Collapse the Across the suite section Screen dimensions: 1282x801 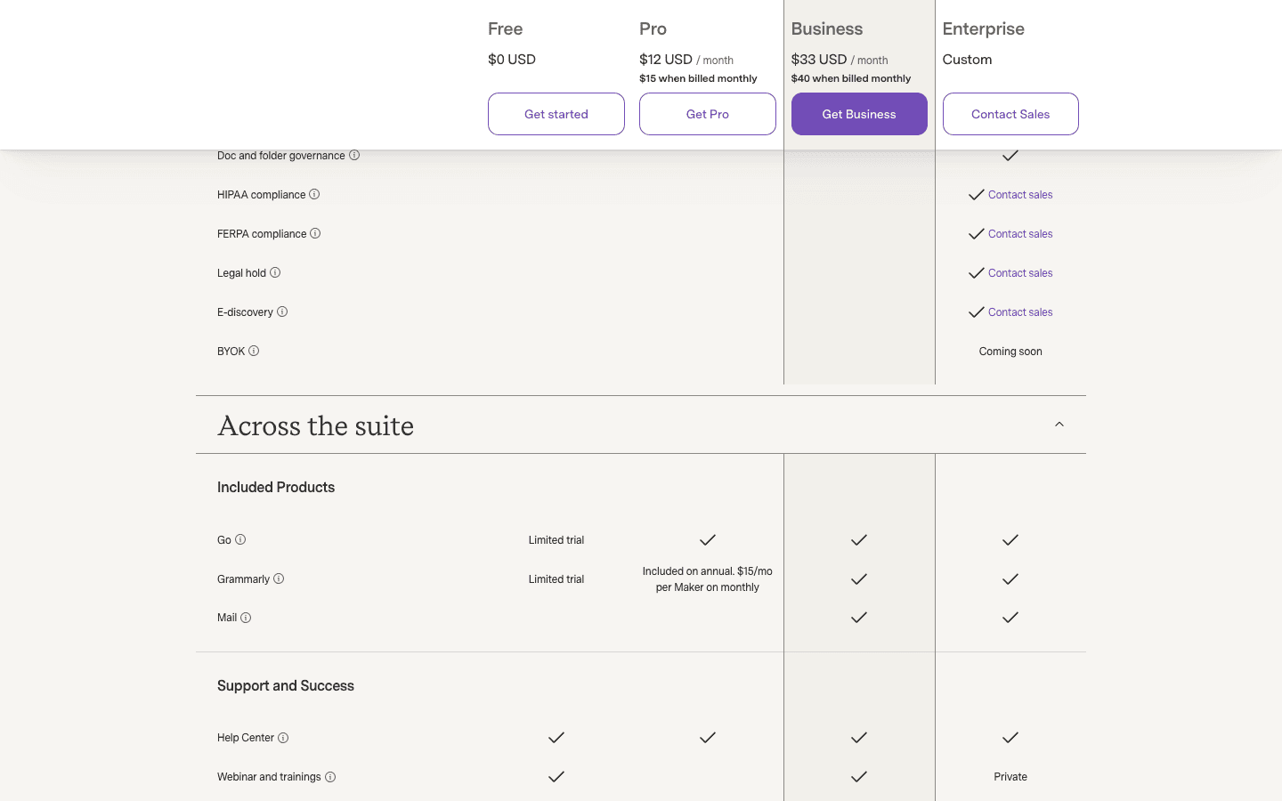(1059, 425)
